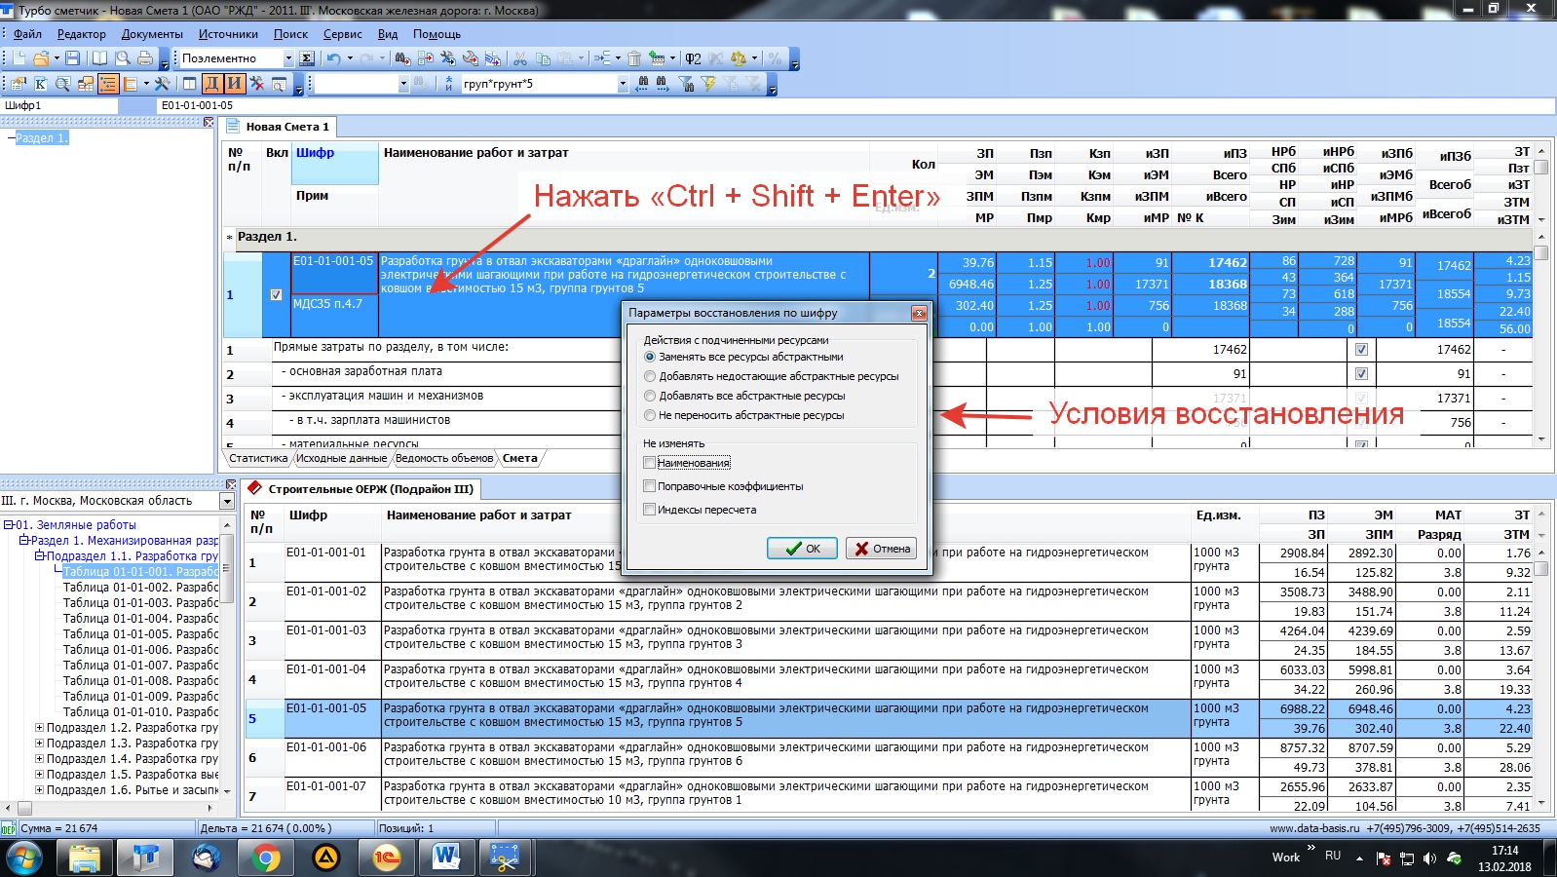1557x877 pixels.
Task: Toggle checkbox in 'Прямые затраты по разделу' row
Action: pyautogui.click(x=1361, y=349)
